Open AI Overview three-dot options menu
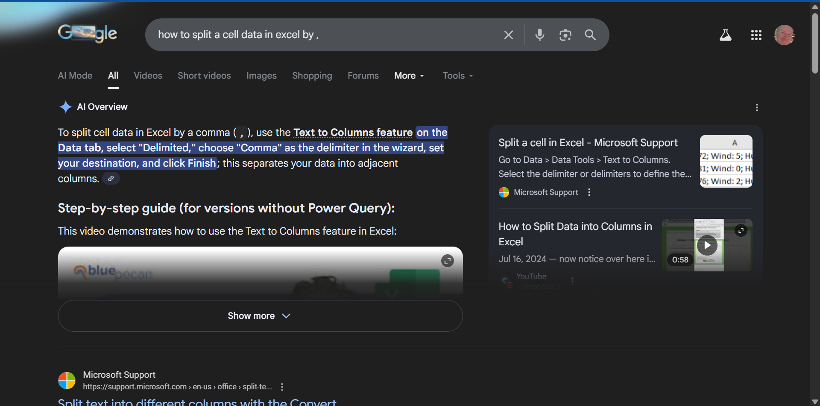Viewport: 820px width, 406px height. (757, 107)
